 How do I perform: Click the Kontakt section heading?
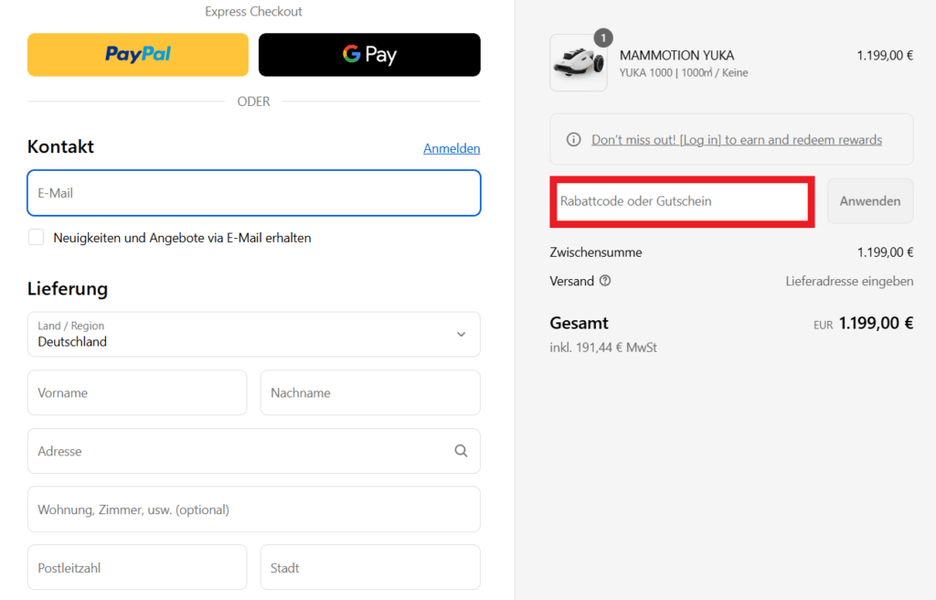[x=60, y=146]
